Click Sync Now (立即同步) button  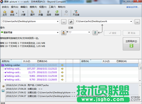(131, 44)
